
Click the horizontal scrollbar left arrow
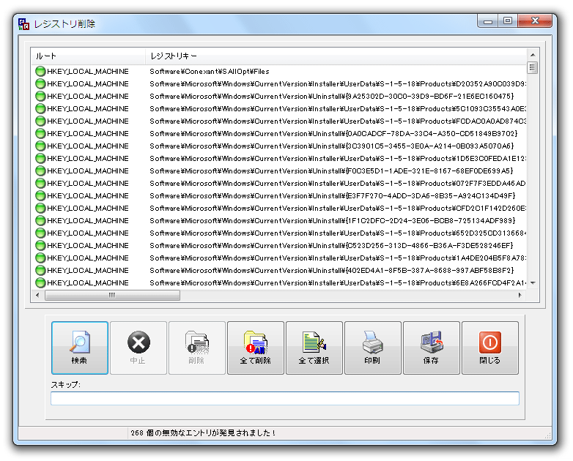[x=37, y=295]
